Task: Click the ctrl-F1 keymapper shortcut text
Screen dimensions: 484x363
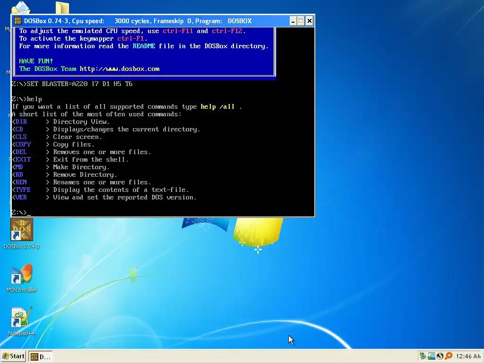Action: click(130, 39)
